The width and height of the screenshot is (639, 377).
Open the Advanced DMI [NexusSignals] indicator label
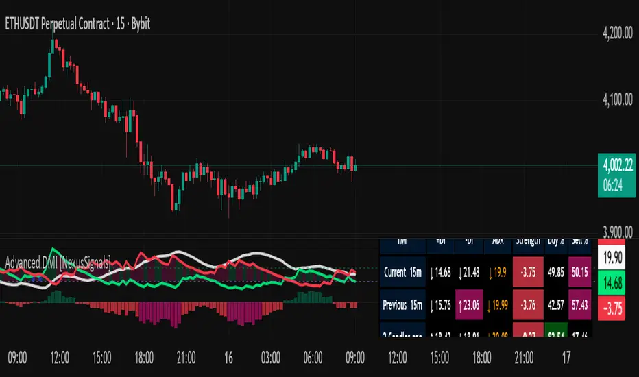(x=58, y=263)
